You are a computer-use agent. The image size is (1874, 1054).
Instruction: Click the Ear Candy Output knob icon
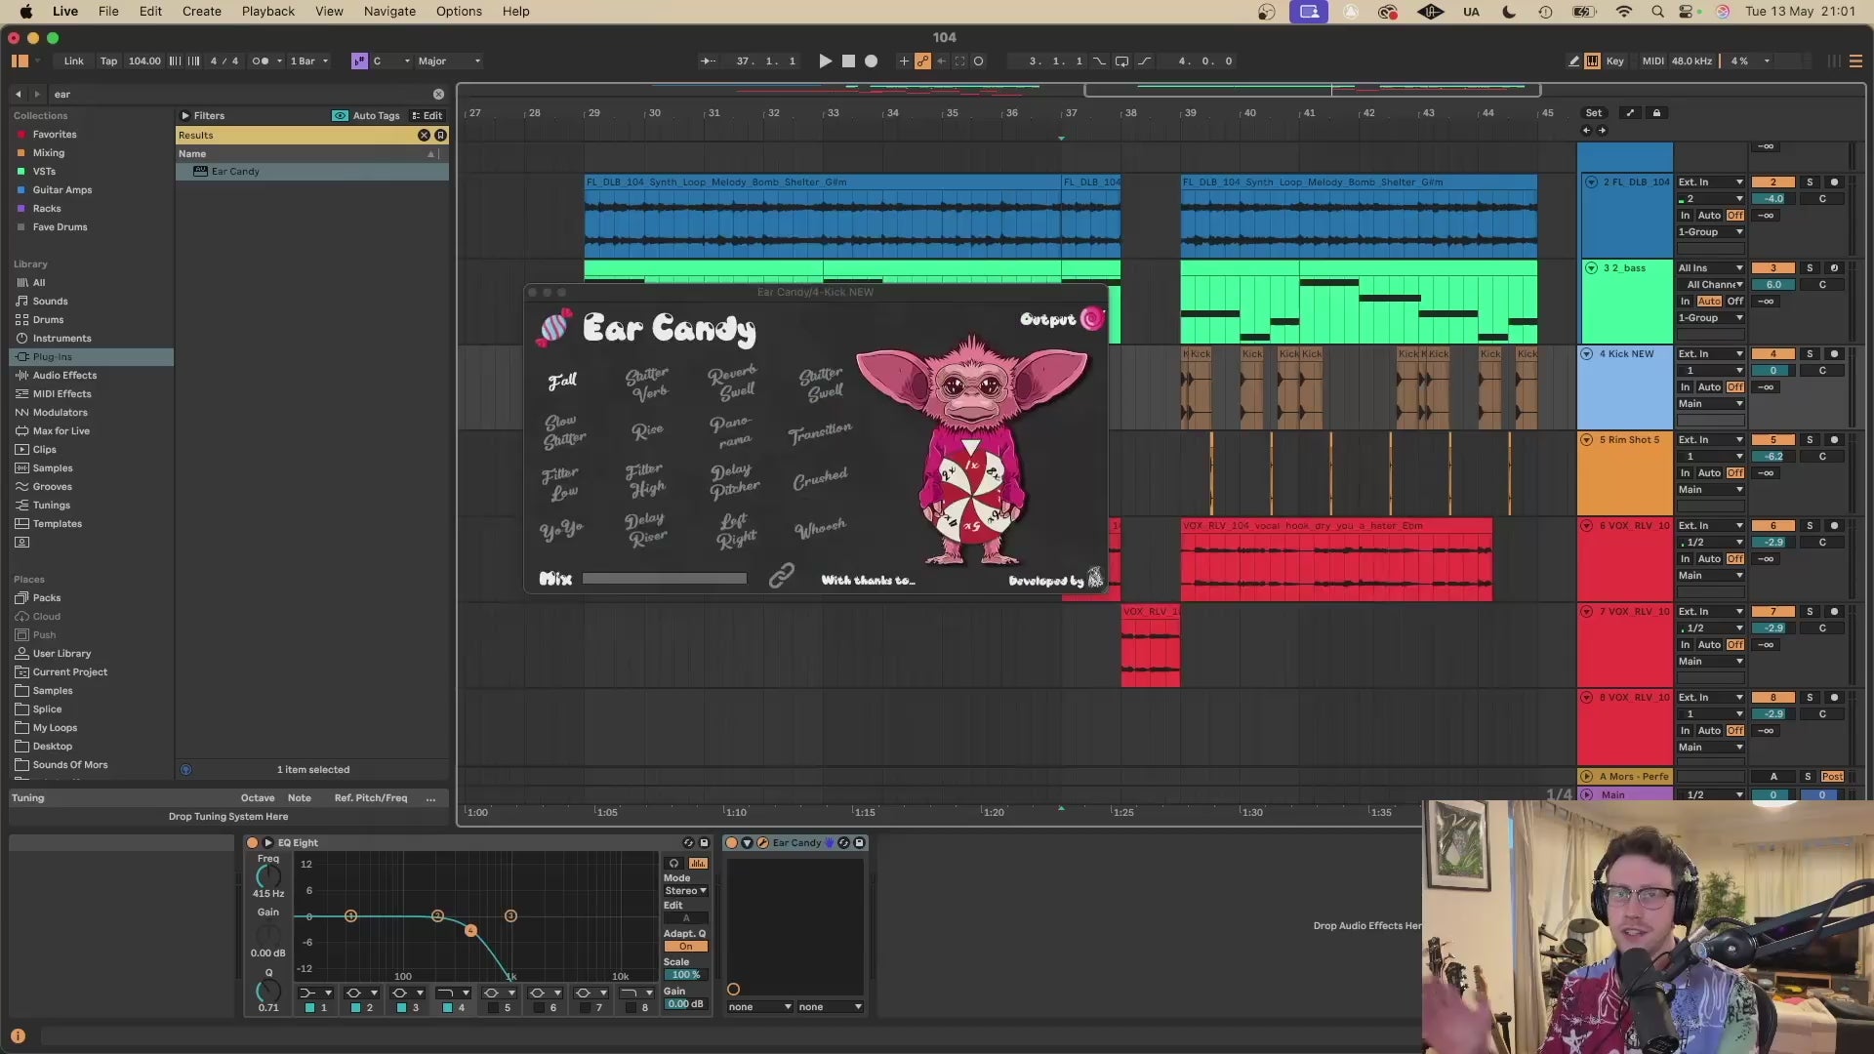pos(1092,318)
